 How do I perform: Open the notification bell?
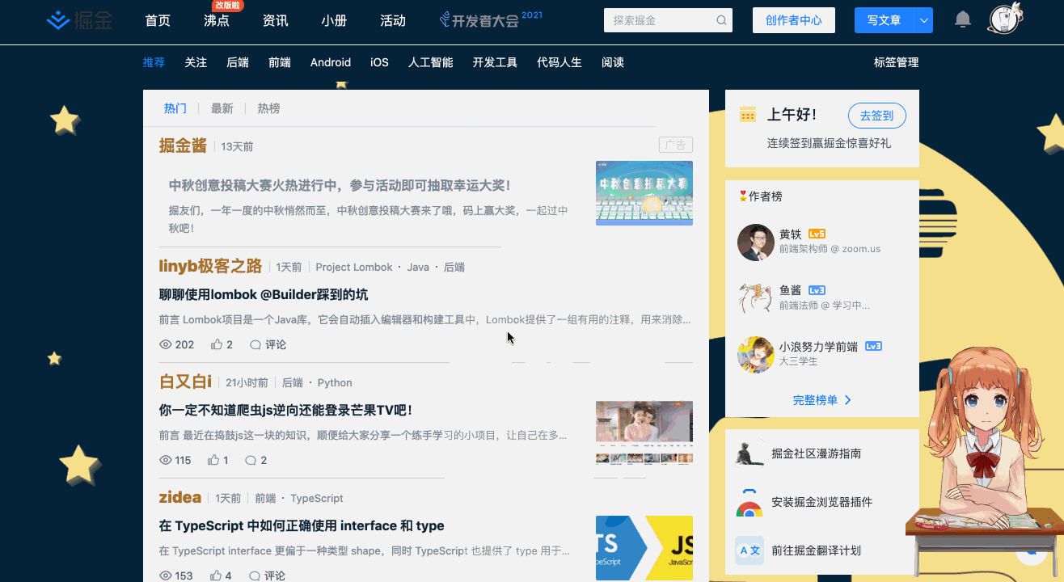(x=962, y=20)
